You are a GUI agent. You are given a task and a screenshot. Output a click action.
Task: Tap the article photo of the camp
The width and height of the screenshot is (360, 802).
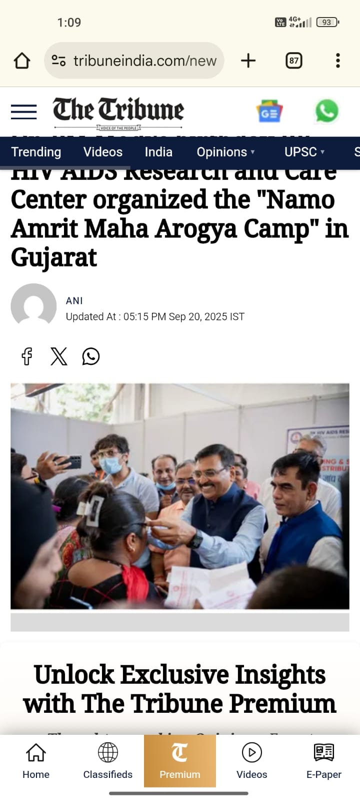click(x=180, y=496)
